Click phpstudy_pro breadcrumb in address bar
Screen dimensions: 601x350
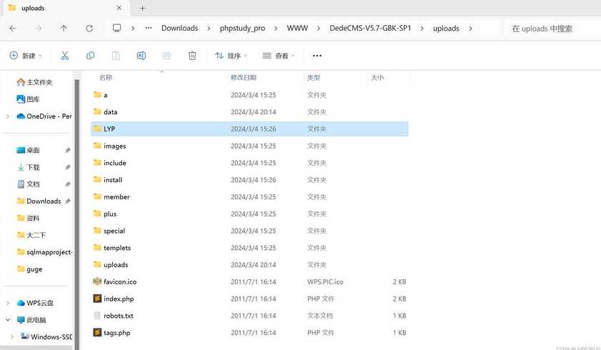pyautogui.click(x=242, y=29)
